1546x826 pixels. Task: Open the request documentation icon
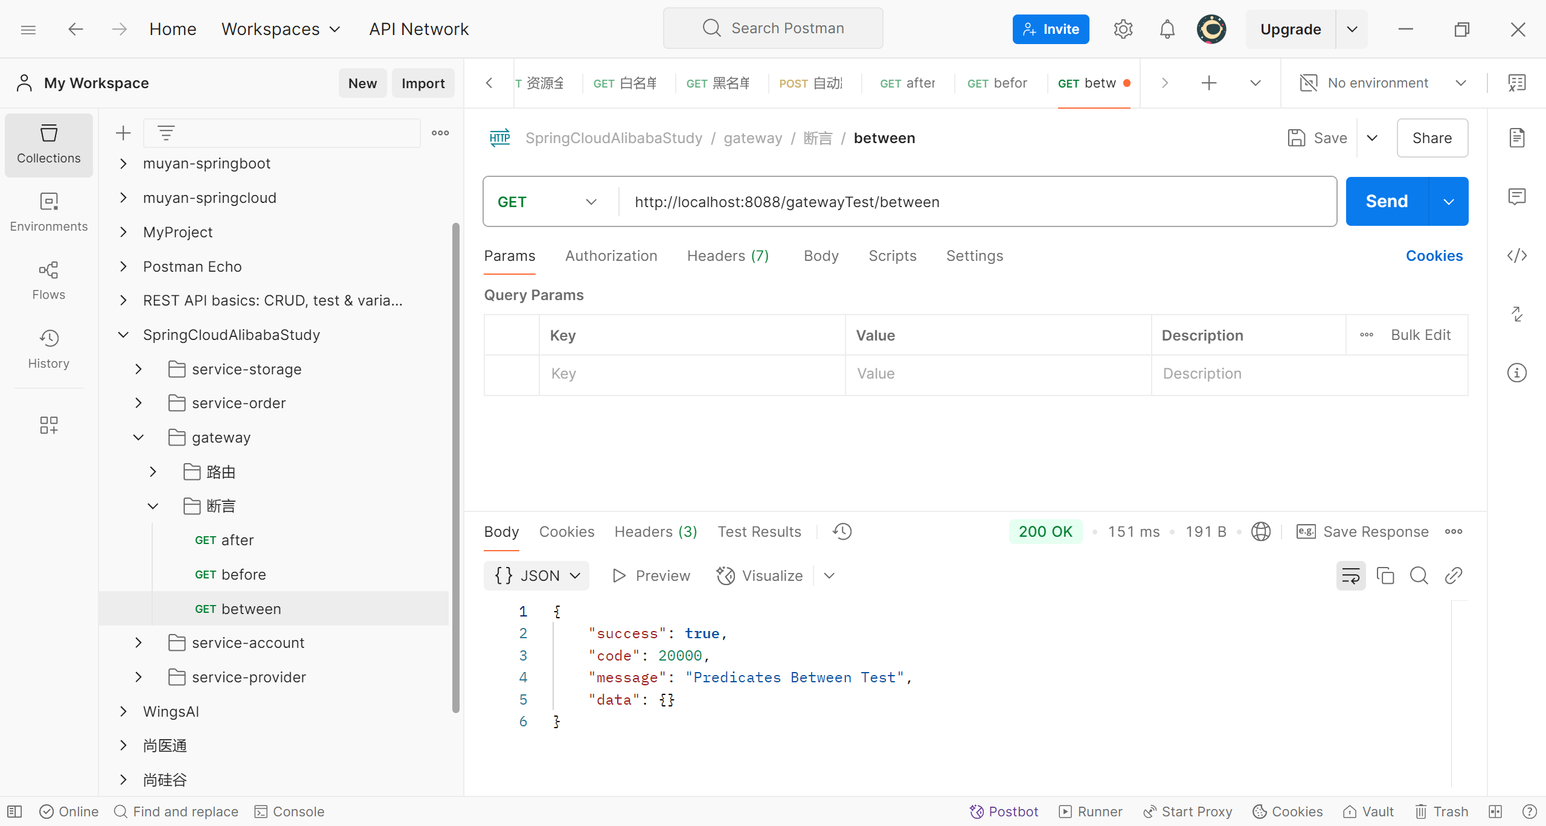(1516, 138)
